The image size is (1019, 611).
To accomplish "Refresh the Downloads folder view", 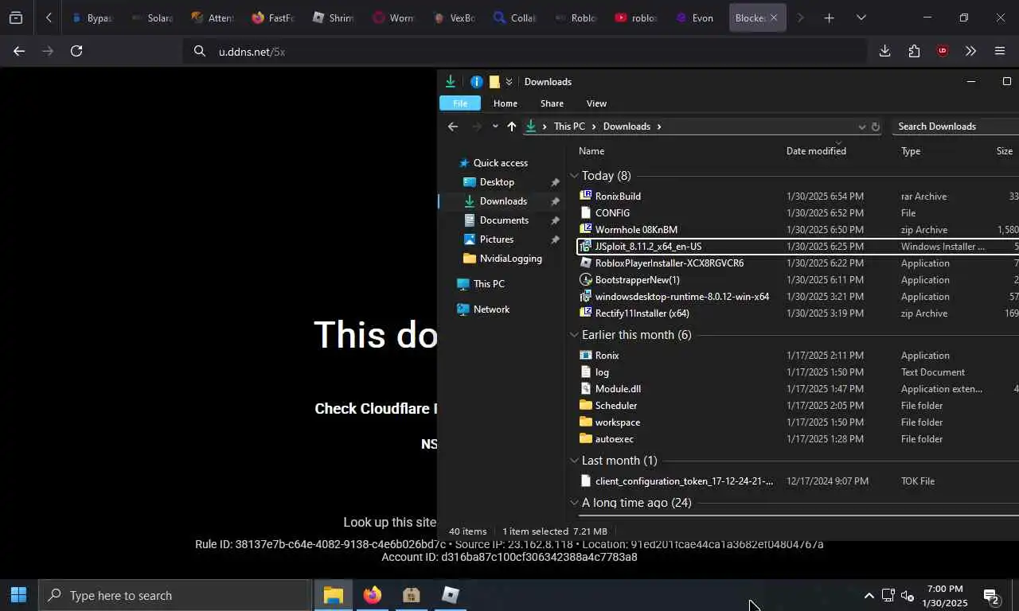I will click(x=875, y=126).
